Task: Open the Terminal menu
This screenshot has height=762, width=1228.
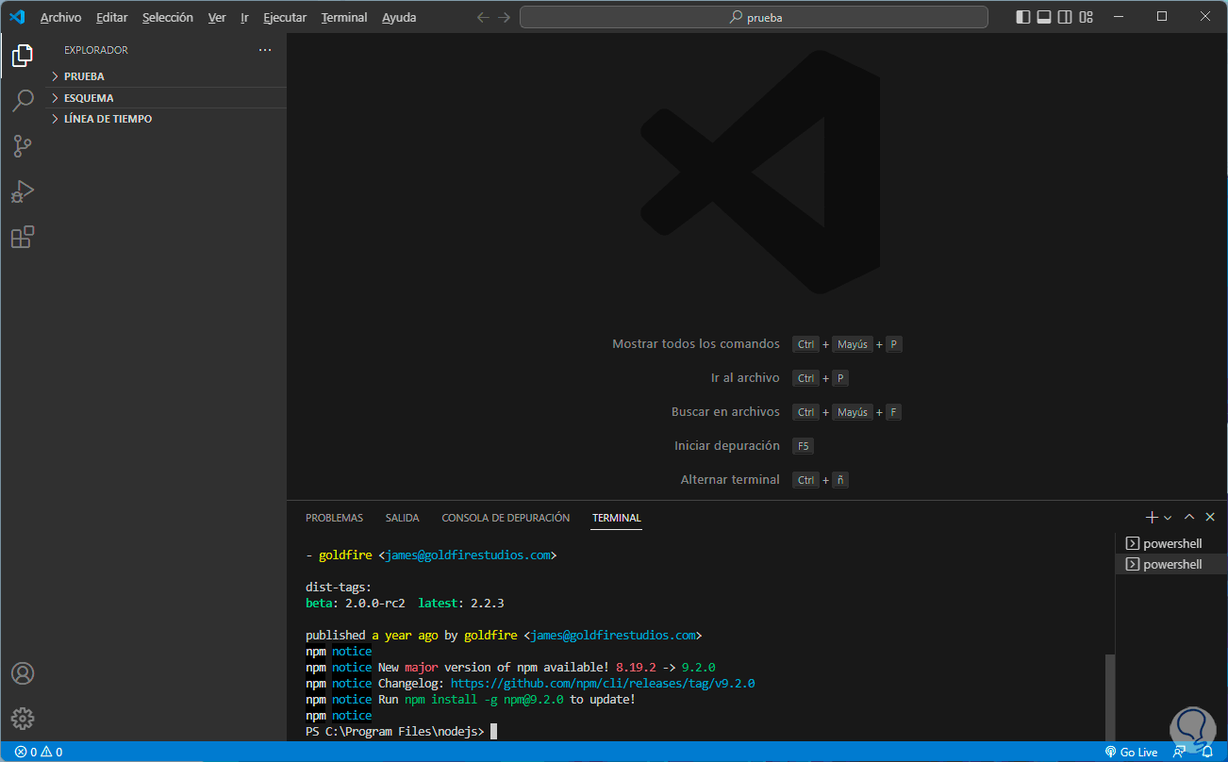Action: [344, 18]
